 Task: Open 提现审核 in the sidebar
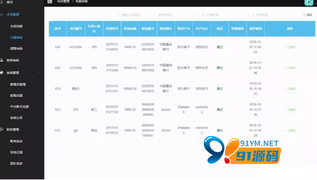click(16, 49)
